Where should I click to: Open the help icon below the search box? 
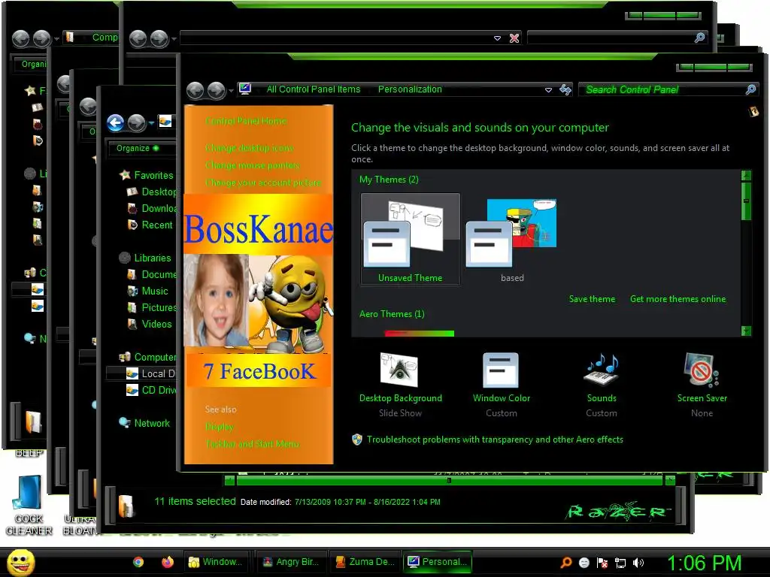(x=753, y=111)
